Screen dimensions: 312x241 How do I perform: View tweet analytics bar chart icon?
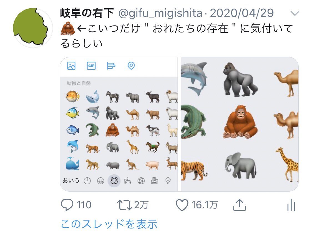pos(291,205)
